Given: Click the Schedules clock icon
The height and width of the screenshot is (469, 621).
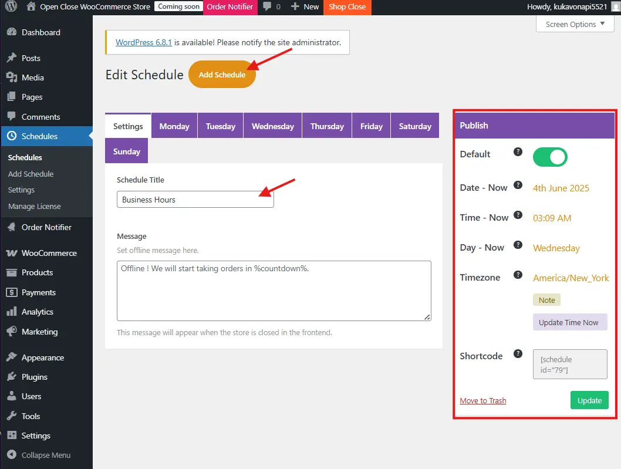Looking at the screenshot, I should [x=12, y=136].
